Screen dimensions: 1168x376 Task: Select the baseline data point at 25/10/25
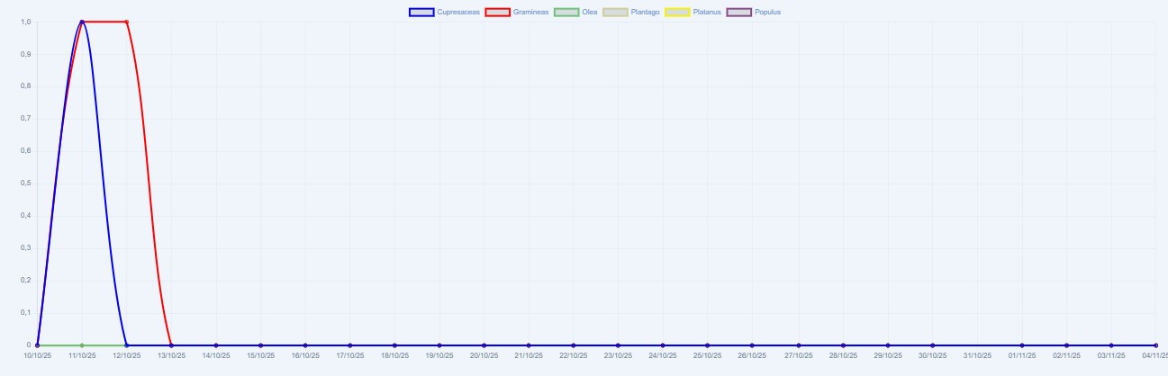coord(708,345)
